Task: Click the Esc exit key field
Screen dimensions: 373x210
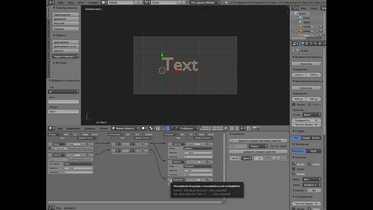Action: tap(314, 191)
